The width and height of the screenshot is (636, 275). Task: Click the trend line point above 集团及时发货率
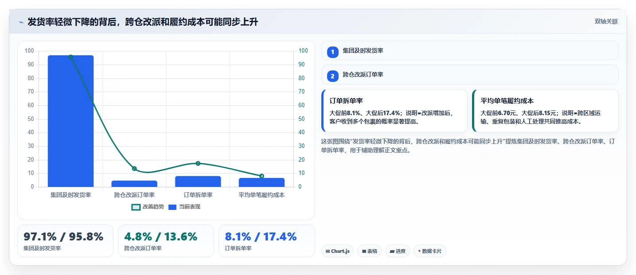pos(71,57)
